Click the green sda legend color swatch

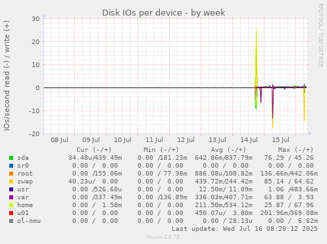(x=11, y=158)
